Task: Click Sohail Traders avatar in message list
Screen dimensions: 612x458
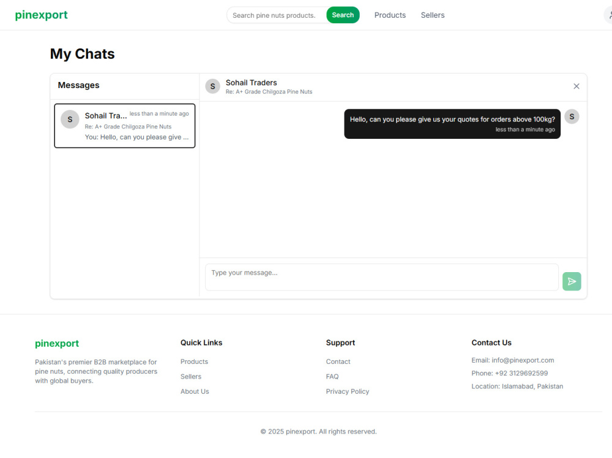Action: point(70,119)
